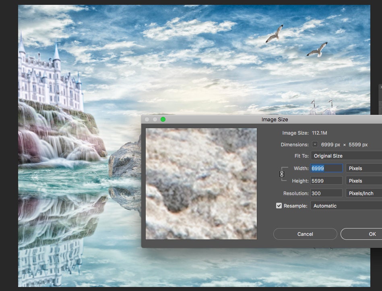Open the Dimensions units chevron
This screenshot has height=291, width=382.
pos(316,144)
